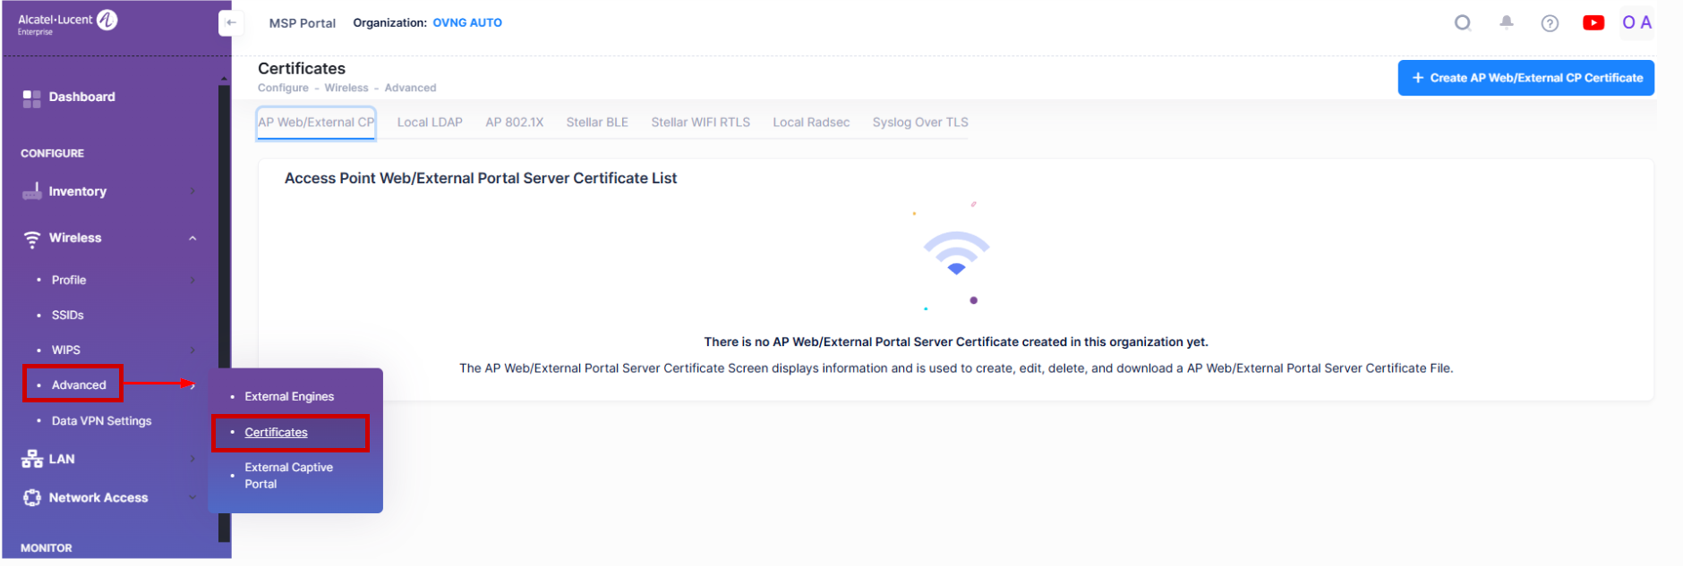
Task: Open the OVNG AUTO organization link
Action: (467, 23)
